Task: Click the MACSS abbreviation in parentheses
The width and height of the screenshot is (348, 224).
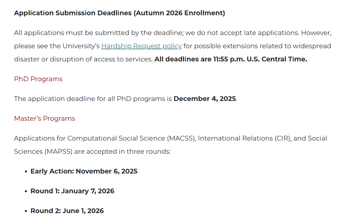Action: pos(181,138)
